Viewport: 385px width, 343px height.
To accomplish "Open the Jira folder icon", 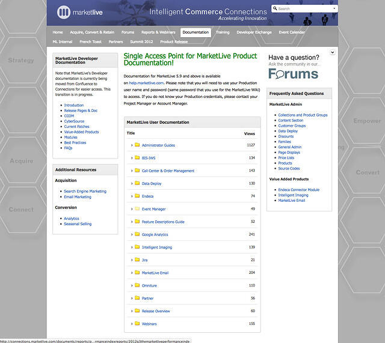I will coord(137,260).
